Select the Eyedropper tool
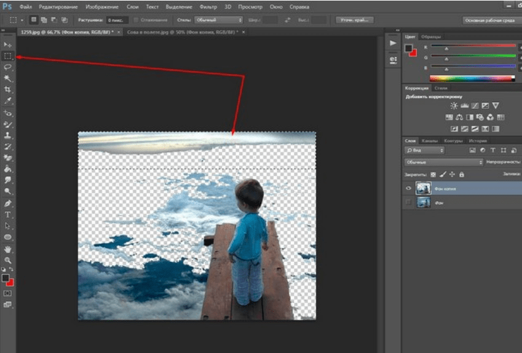The image size is (522, 353). coord(7,100)
